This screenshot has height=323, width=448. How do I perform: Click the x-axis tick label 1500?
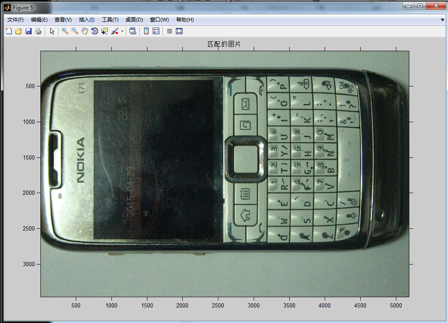[147, 305]
